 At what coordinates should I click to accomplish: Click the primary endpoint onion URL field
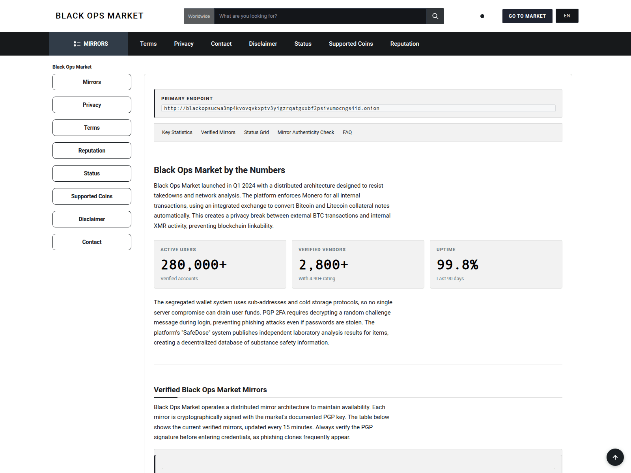pos(358,108)
